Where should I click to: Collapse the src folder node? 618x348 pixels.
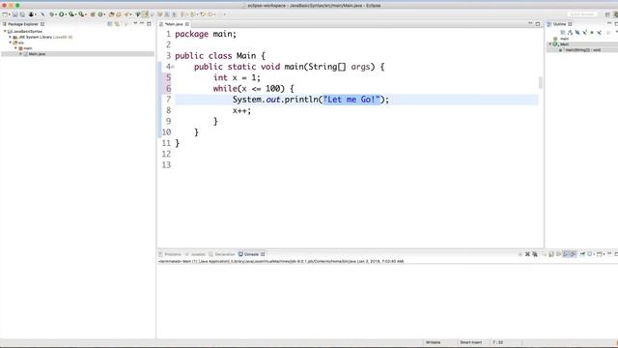pyautogui.click(x=11, y=43)
